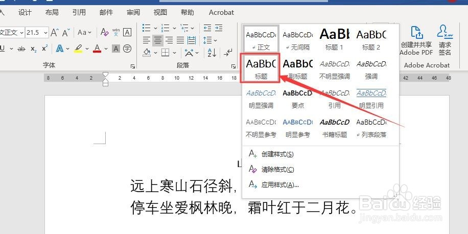Click the Borders icon
The height and width of the screenshot is (234, 468).
165,53
